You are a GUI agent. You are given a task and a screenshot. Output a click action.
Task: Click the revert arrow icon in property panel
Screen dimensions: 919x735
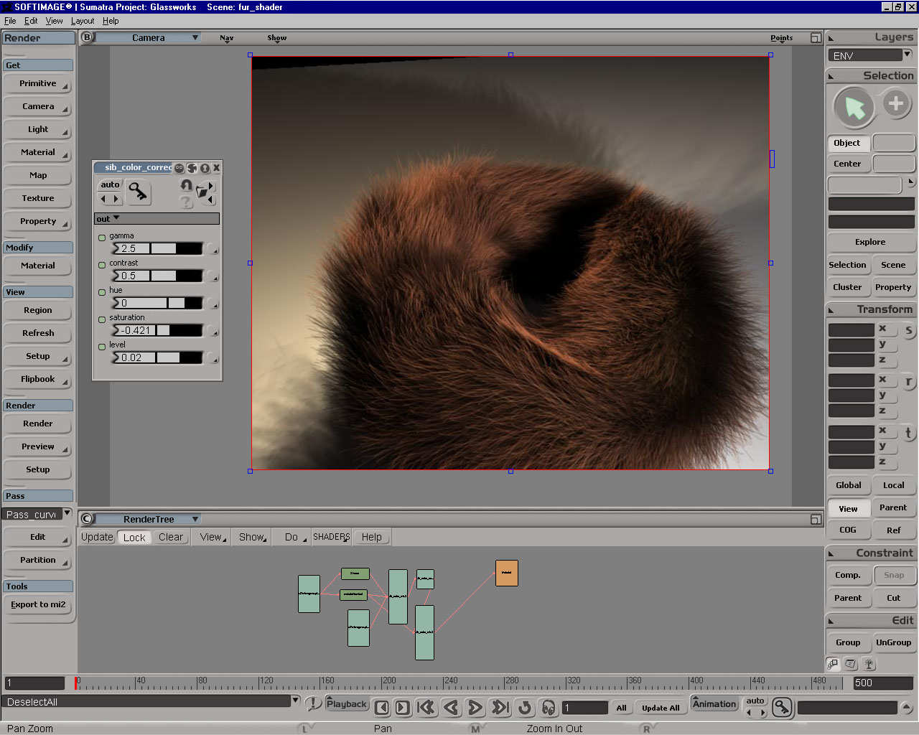pyautogui.click(x=186, y=185)
